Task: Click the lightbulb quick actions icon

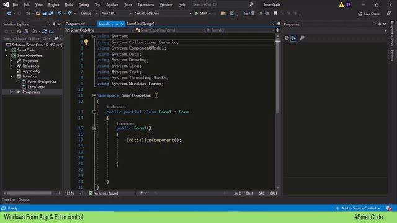Action: [x=86, y=42]
